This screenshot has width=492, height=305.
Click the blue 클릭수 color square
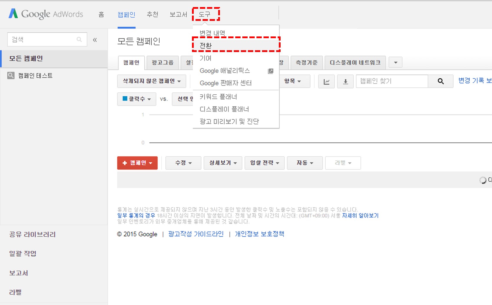(x=125, y=98)
